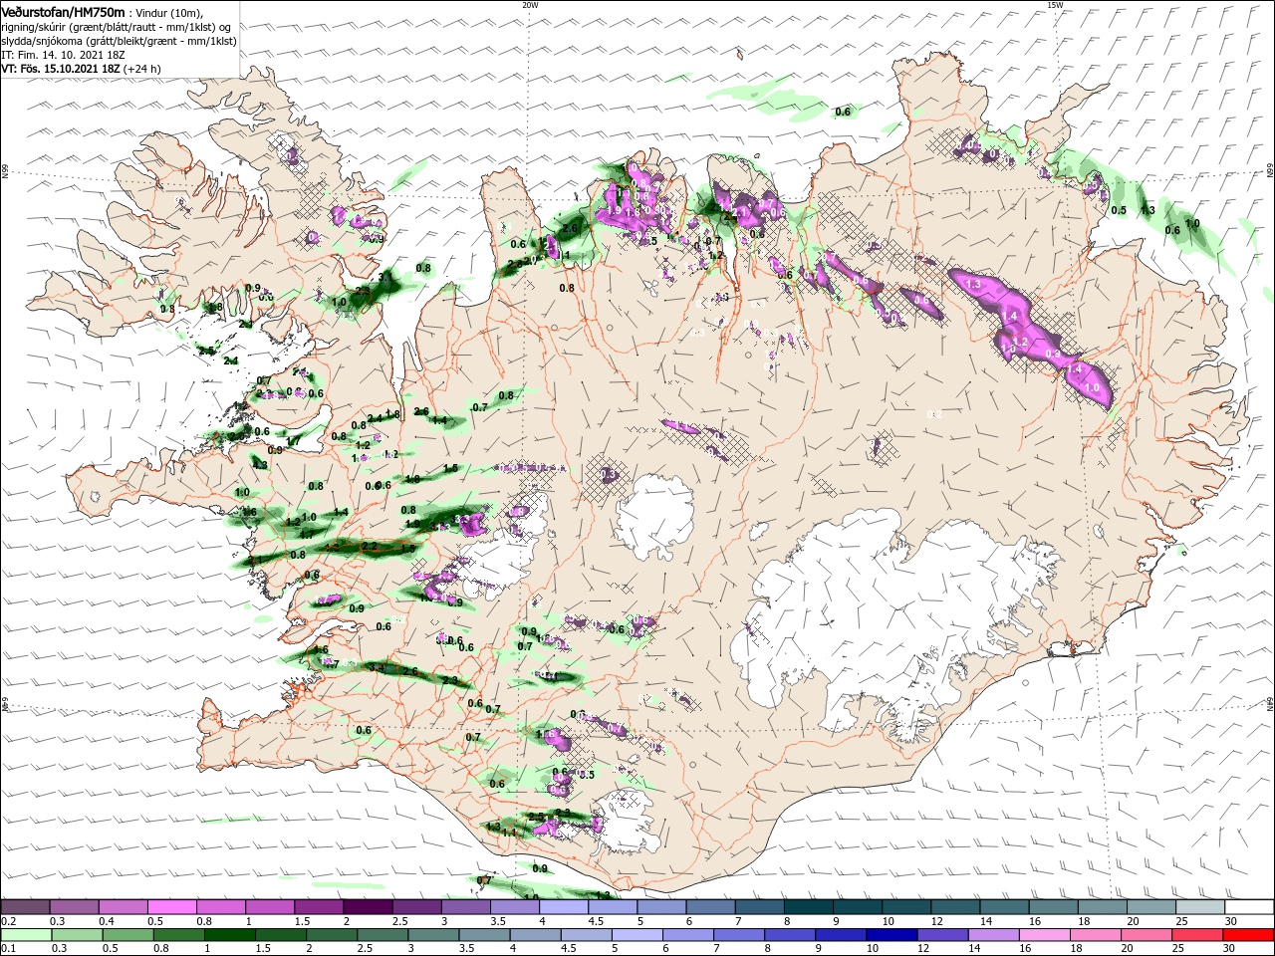Click the dark teal snow swatch at 9

coord(858,907)
